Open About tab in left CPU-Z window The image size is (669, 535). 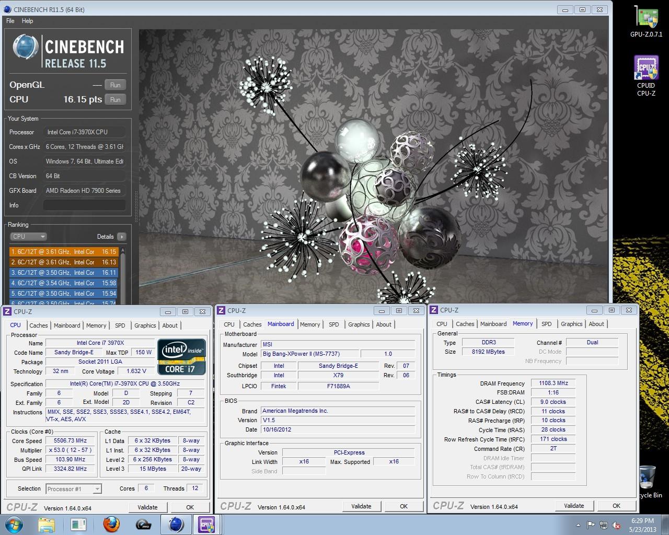click(170, 325)
